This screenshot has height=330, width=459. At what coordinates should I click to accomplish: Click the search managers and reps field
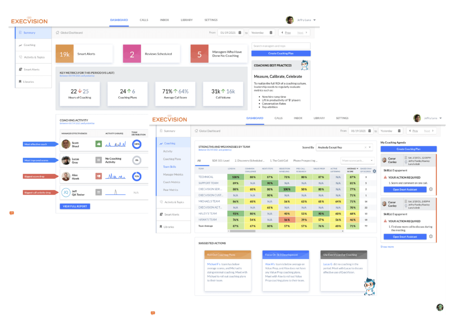pos(281,46)
